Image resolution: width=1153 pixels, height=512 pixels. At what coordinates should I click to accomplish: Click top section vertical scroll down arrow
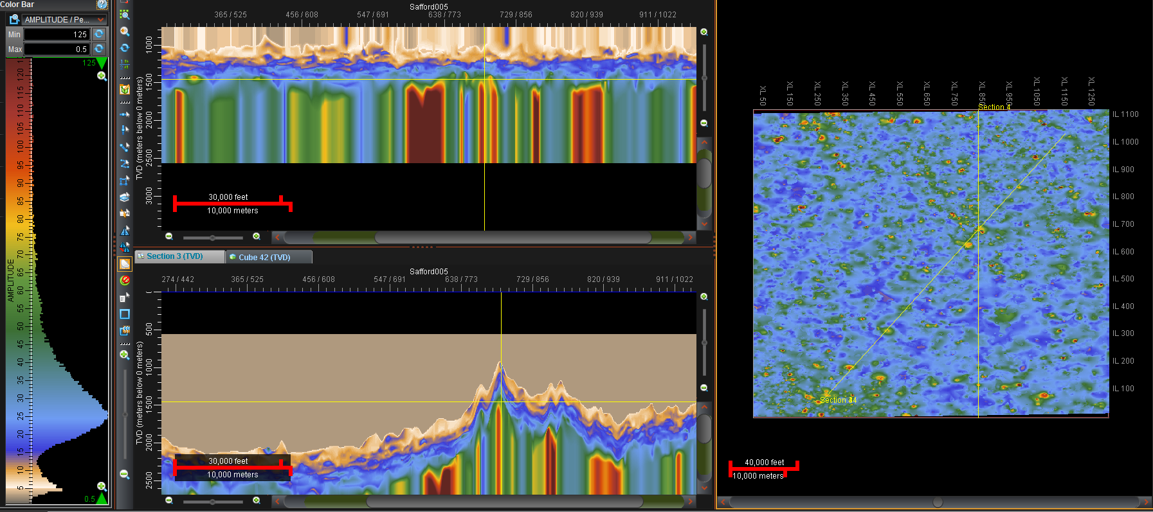point(705,224)
